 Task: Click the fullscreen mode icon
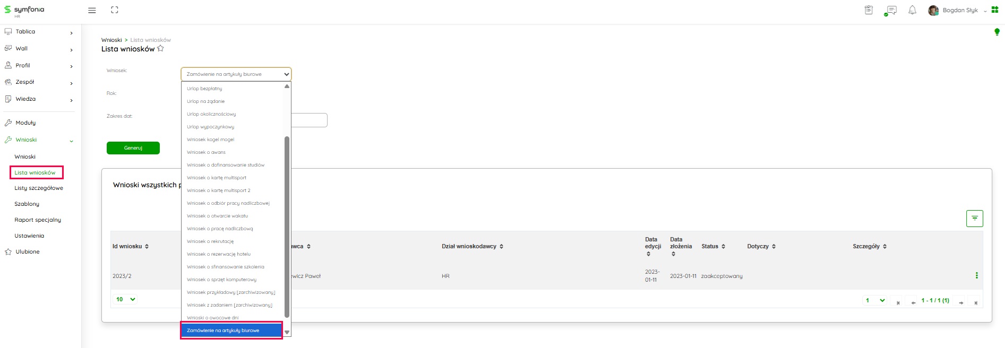[115, 10]
